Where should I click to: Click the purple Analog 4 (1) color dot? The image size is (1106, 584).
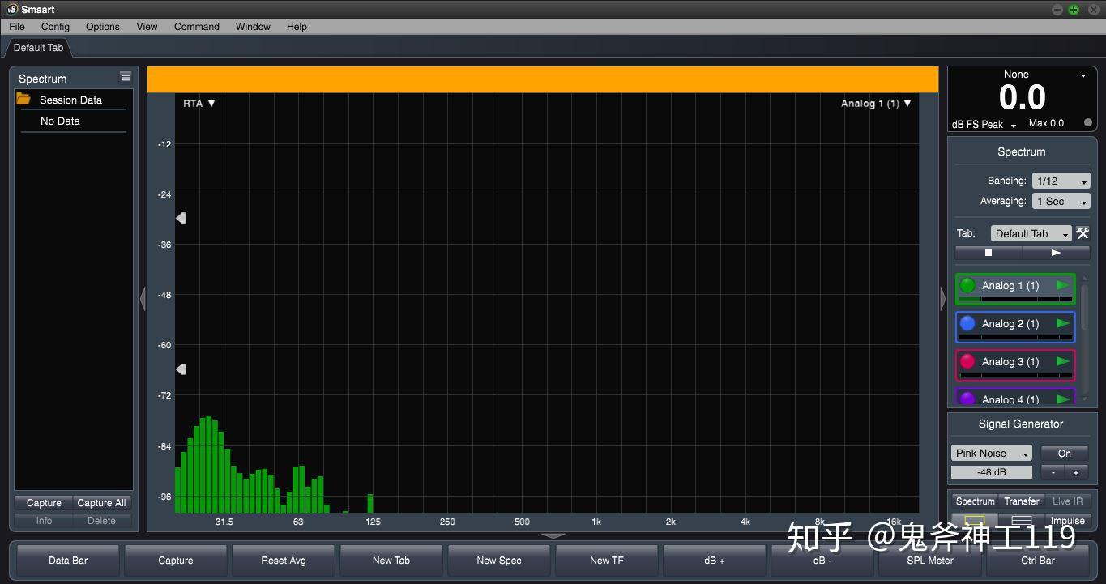[x=967, y=399]
